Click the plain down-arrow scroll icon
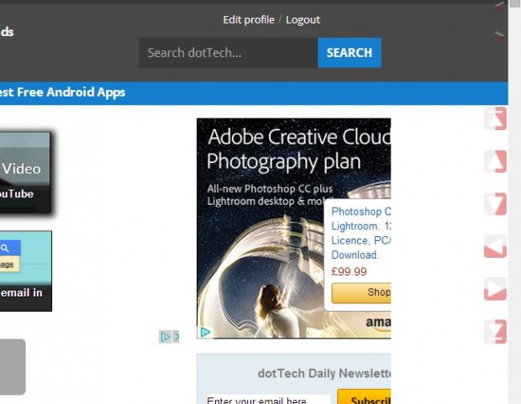The height and width of the screenshot is (404, 521). (x=496, y=204)
